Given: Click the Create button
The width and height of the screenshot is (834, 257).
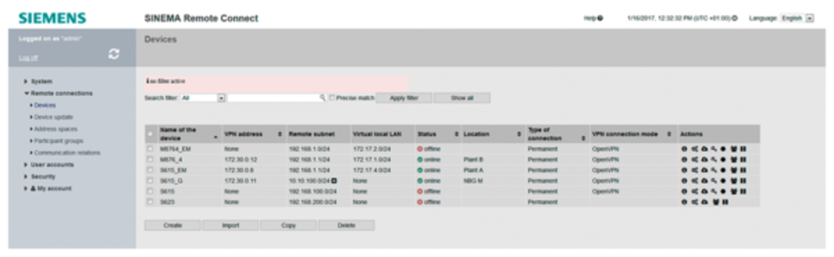Looking at the screenshot, I should 172,225.
